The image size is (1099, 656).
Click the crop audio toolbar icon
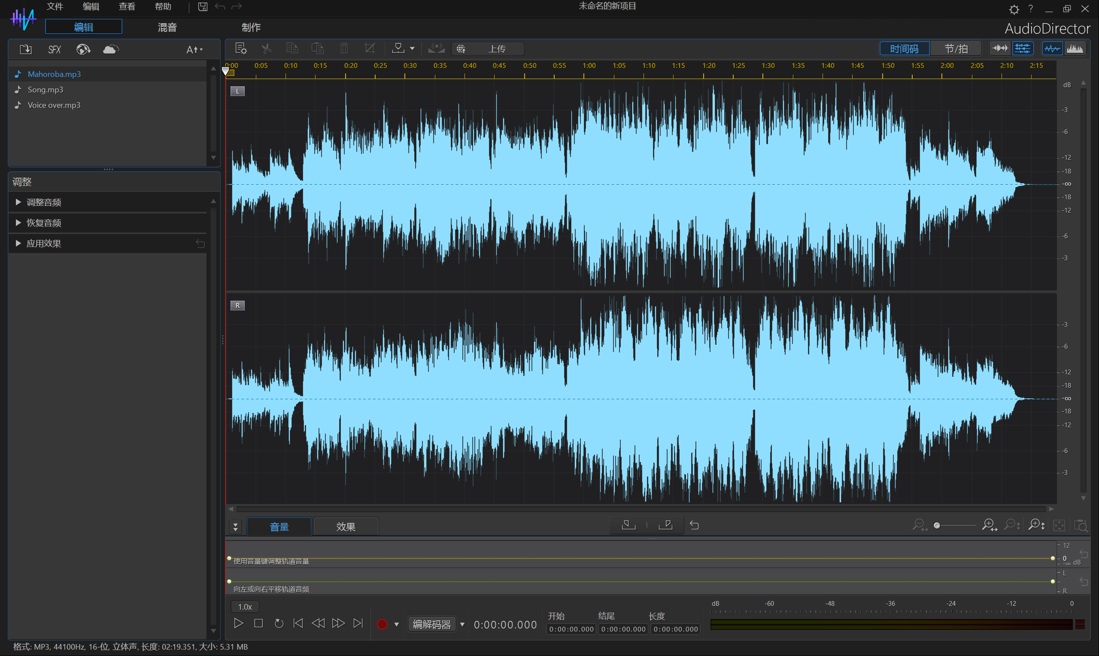(370, 48)
